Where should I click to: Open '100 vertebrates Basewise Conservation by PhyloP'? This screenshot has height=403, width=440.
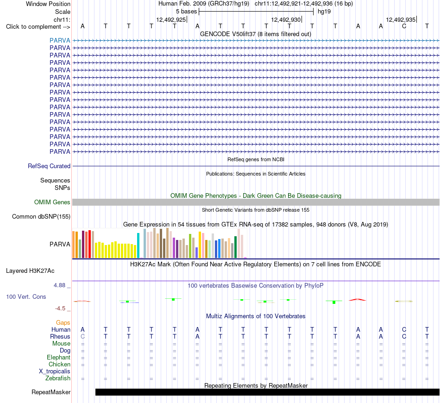(x=256, y=286)
